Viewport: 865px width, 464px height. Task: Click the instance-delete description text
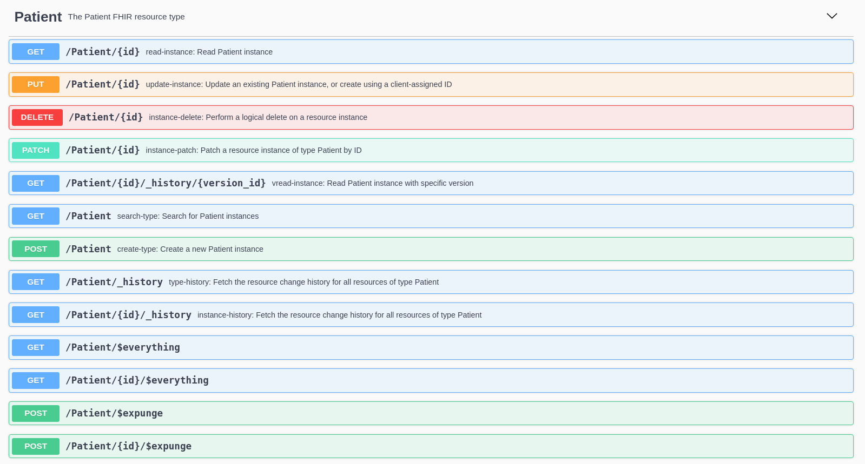pos(258,117)
